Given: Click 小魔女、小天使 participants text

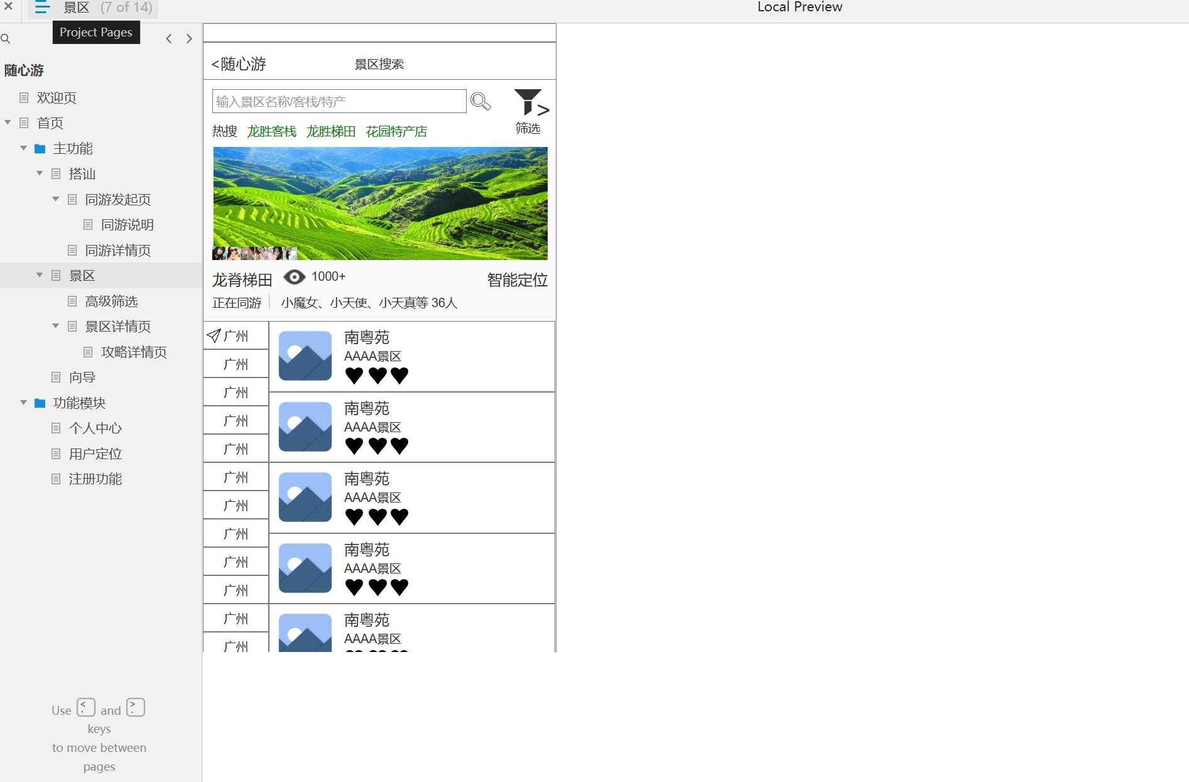Looking at the screenshot, I should pos(369,303).
